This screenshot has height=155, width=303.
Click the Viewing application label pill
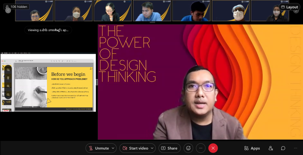pyautogui.click(x=48, y=30)
